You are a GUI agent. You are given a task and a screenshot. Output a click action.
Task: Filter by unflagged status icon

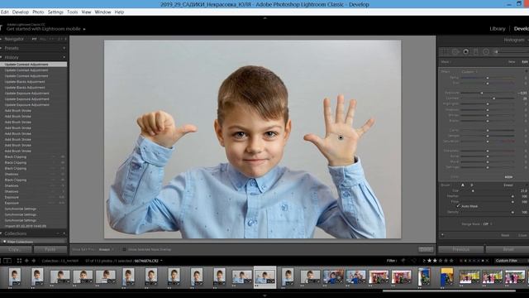(414, 261)
